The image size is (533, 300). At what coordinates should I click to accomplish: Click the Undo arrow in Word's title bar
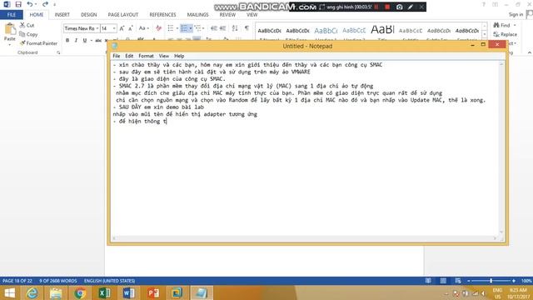click(30, 4)
